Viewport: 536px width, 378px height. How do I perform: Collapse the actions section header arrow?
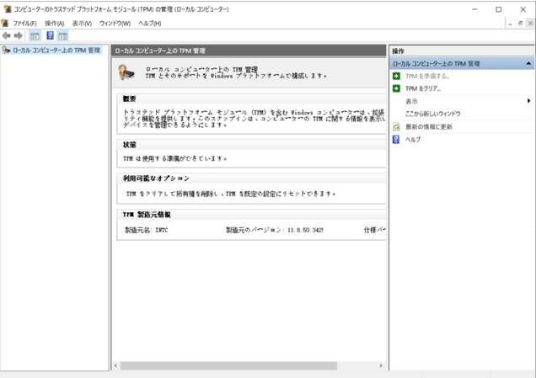pyautogui.click(x=528, y=63)
